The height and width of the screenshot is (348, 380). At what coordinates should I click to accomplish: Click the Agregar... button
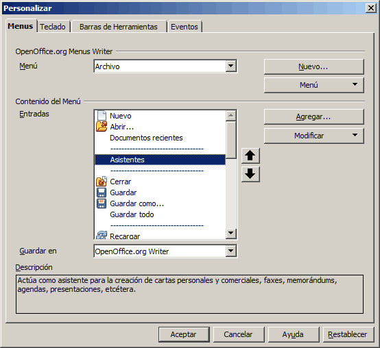[x=314, y=116]
